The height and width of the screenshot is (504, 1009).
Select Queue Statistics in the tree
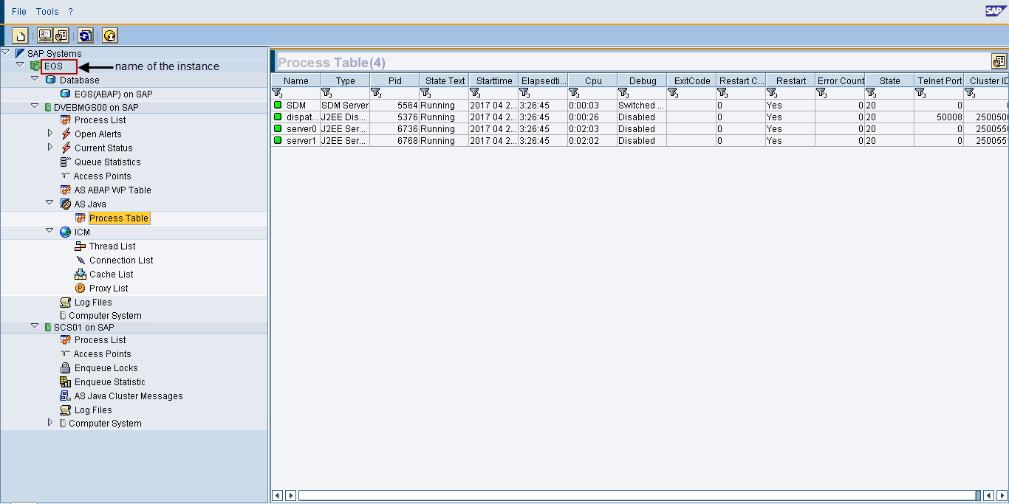tap(107, 162)
